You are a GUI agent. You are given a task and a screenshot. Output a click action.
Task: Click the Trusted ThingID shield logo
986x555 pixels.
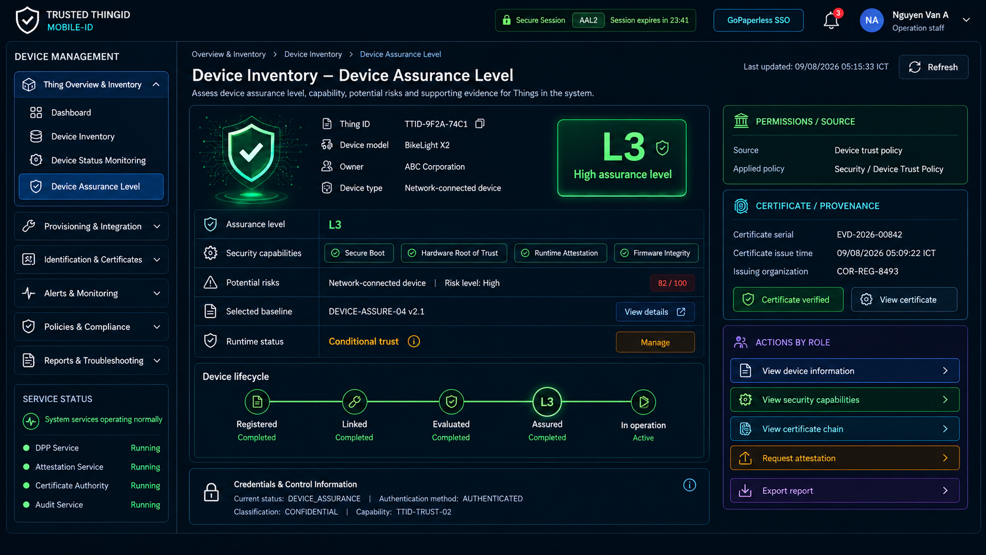(x=27, y=20)
